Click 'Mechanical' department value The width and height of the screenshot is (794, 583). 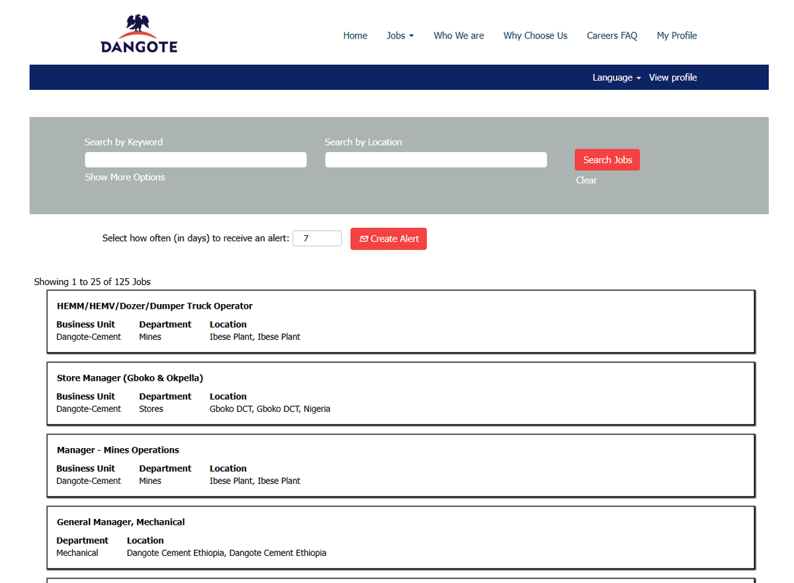77,553
